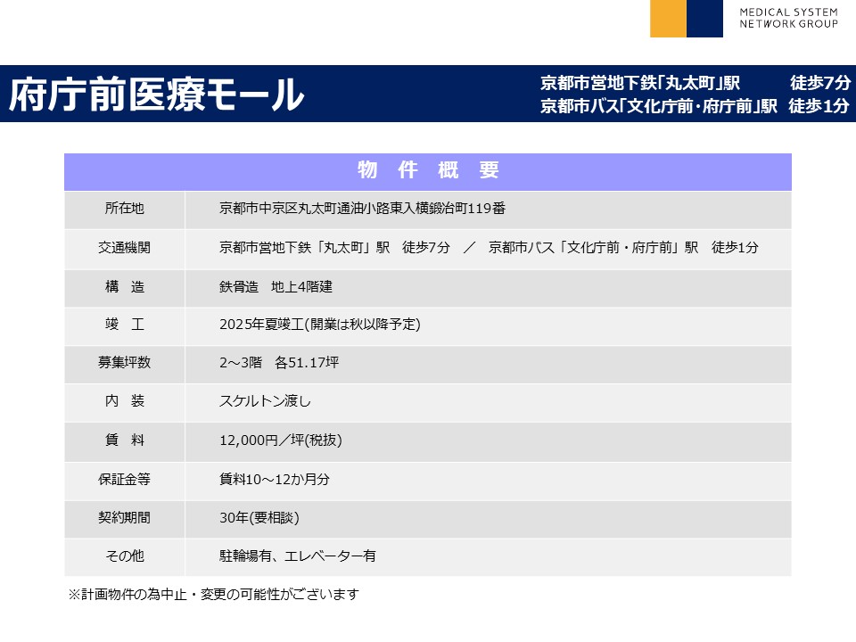Click the 12,000円/坪(税抜) rent value
Image resolution: width=856 pixels, height=642 pixels.
click(280, 440)
